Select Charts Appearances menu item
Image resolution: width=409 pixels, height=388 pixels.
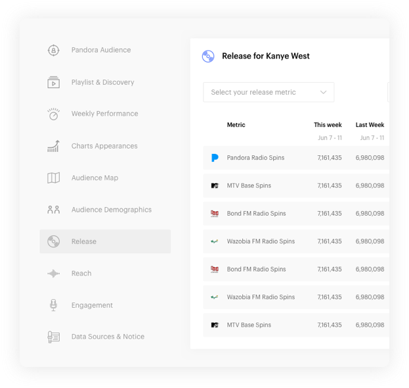105,146
